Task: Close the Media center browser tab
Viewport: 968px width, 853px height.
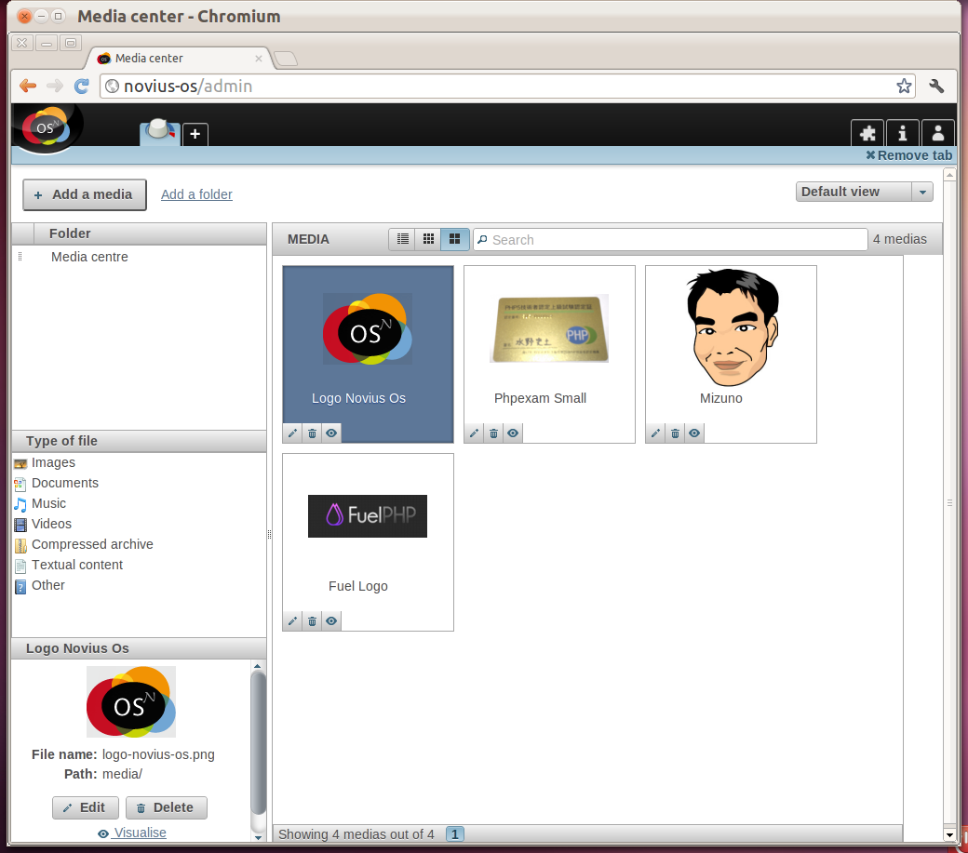Action: 259,59
